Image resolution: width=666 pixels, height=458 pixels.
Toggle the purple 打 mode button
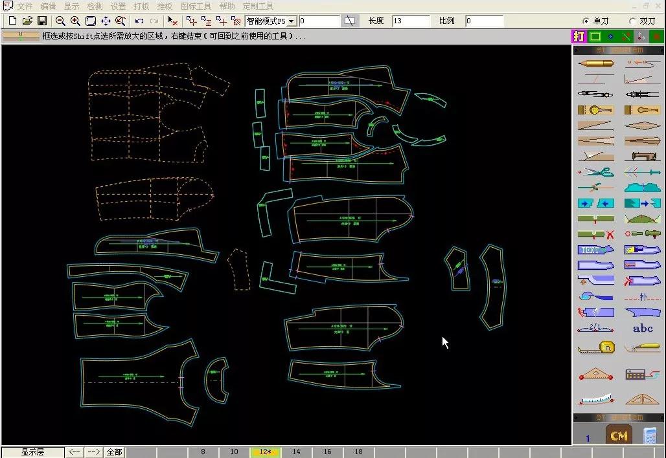point(579,36)
